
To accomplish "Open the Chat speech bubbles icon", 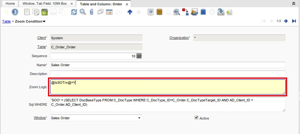I will tap(100, 12).
